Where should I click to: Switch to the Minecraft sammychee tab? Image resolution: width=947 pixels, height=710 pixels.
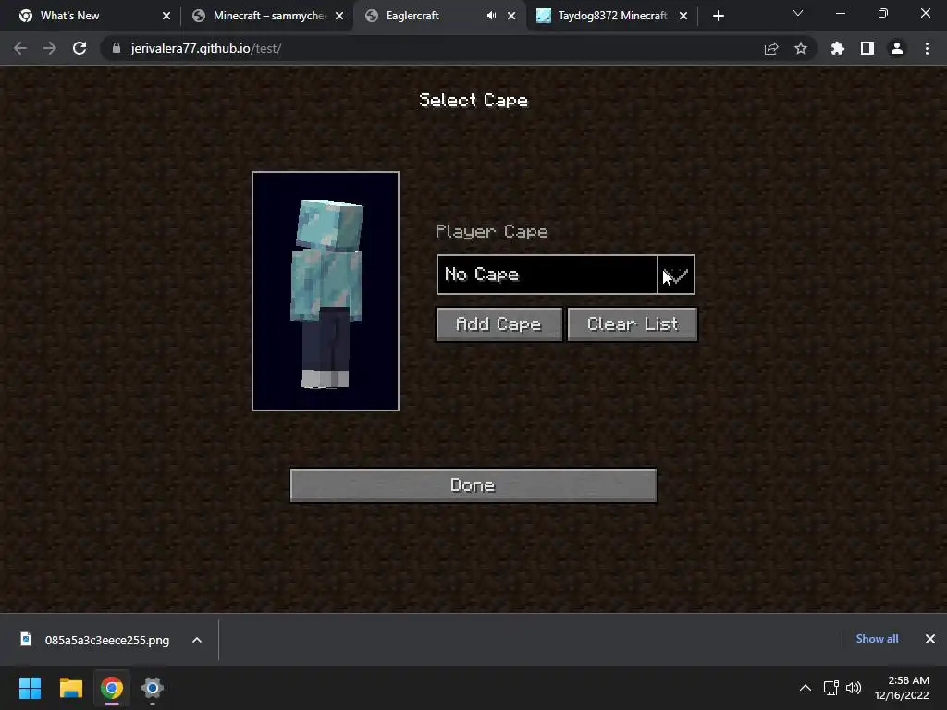pos(269,16)
